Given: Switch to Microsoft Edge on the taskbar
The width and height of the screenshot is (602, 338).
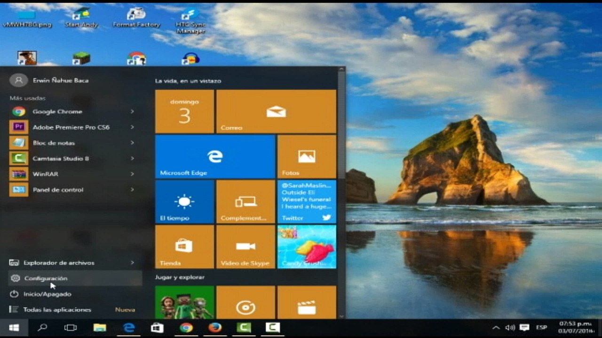Looking at the screenshot, I should pos(128,328).
